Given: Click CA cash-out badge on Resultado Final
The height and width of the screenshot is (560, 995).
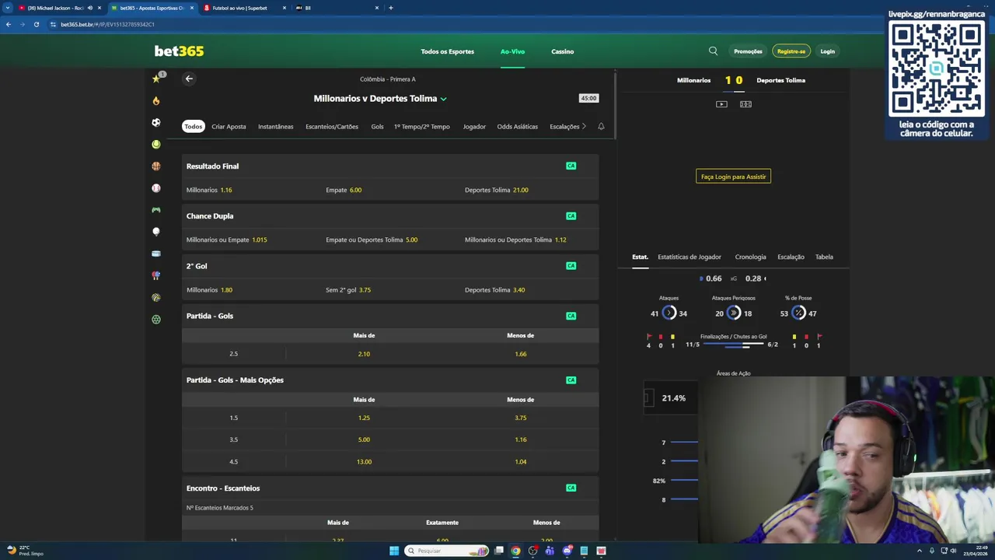Looking at the screenshot, I should click(571, 166).
